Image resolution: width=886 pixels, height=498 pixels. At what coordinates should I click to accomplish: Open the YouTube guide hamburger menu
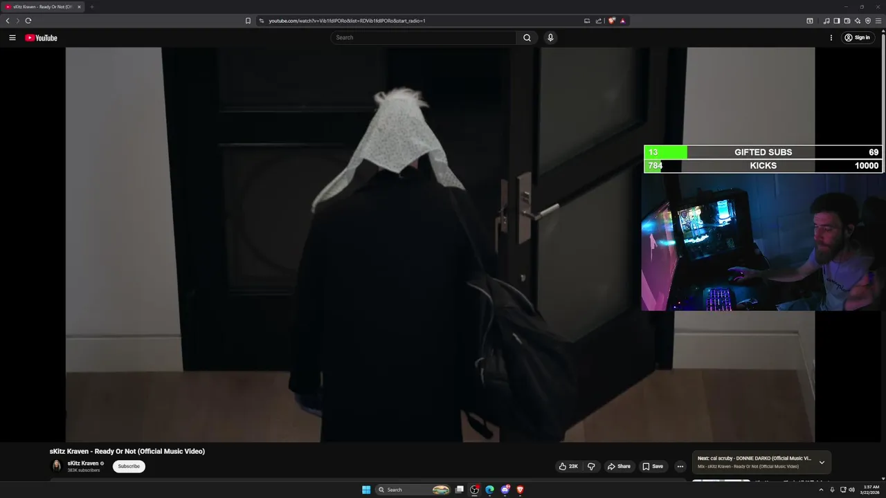12,37
